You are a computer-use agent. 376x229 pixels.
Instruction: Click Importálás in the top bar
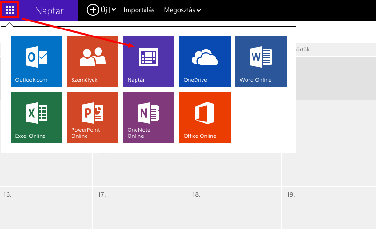[x=139, y=10]
